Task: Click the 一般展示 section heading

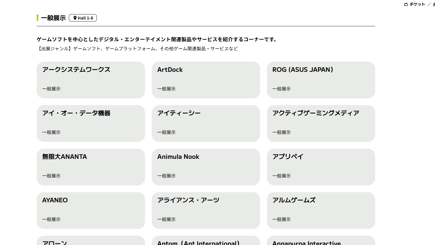Action: (53, 18)
